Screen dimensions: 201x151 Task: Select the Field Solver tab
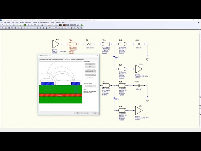(x=67, y=59)
